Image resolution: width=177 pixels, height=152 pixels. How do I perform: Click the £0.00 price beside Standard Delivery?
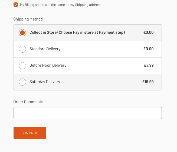tap(148, 49)
